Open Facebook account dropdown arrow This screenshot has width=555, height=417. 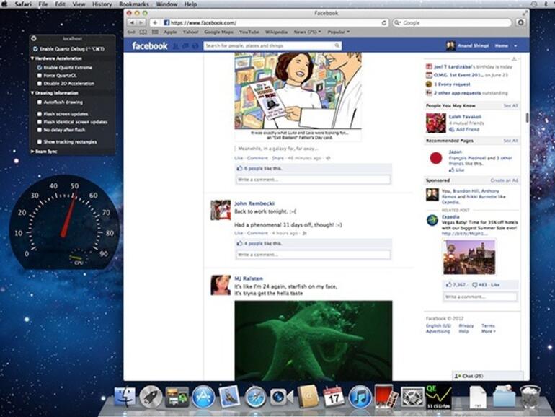click(515, 46)
